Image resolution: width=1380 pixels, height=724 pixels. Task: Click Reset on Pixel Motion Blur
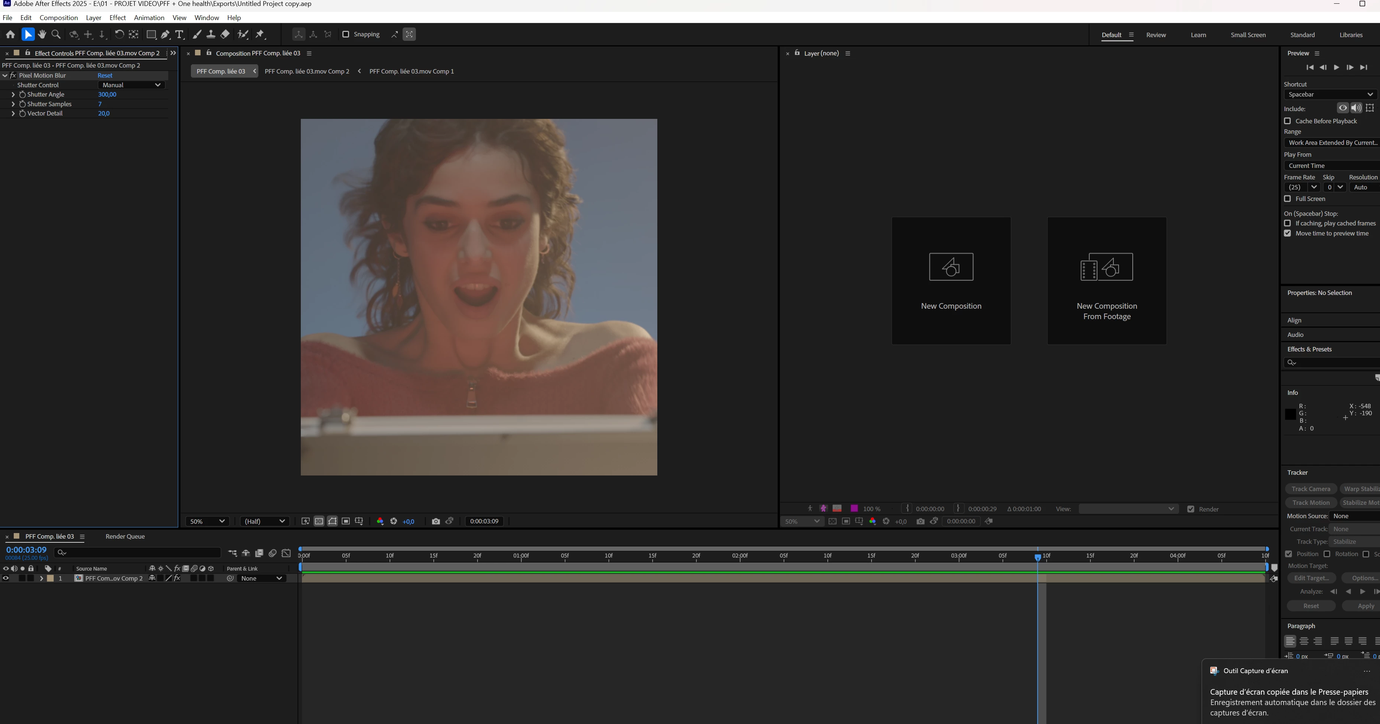coord(105,75)
